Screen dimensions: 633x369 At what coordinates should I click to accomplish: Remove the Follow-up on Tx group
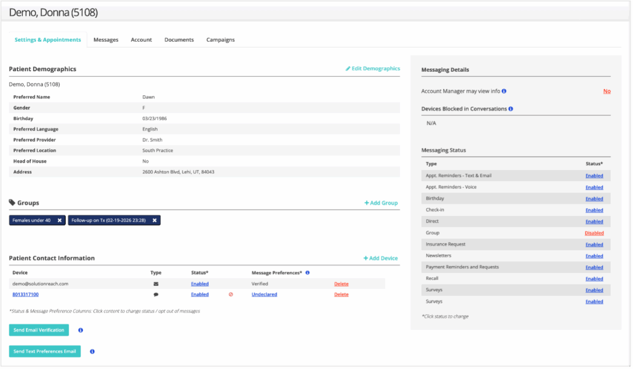point(154,220)
